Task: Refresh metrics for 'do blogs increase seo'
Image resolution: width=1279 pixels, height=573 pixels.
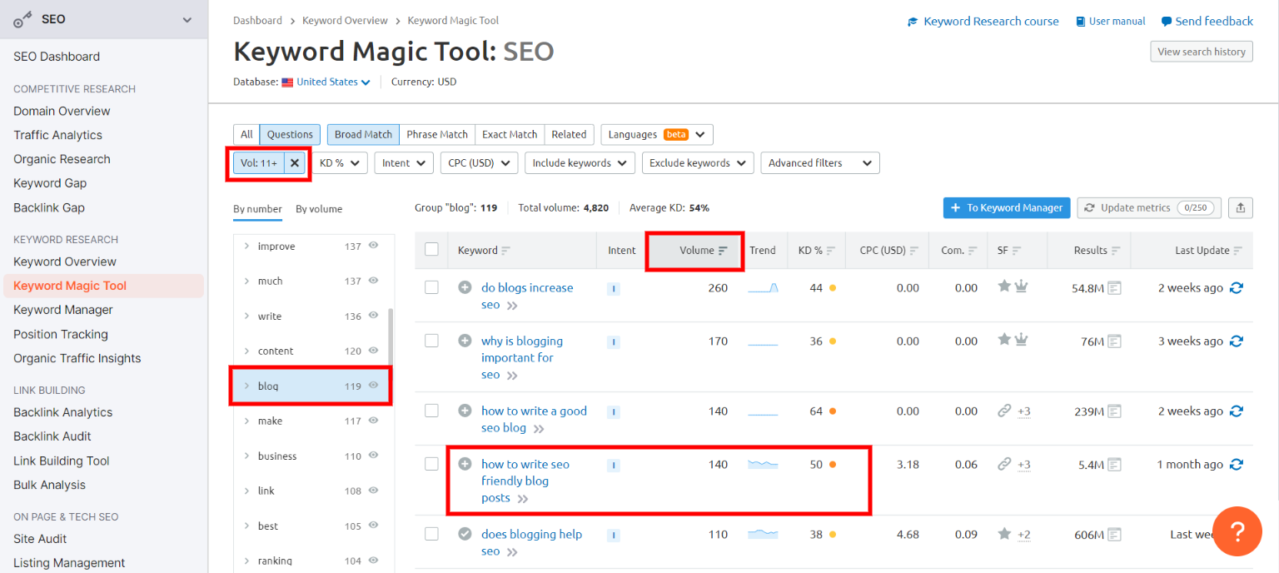Action: 1237,288
